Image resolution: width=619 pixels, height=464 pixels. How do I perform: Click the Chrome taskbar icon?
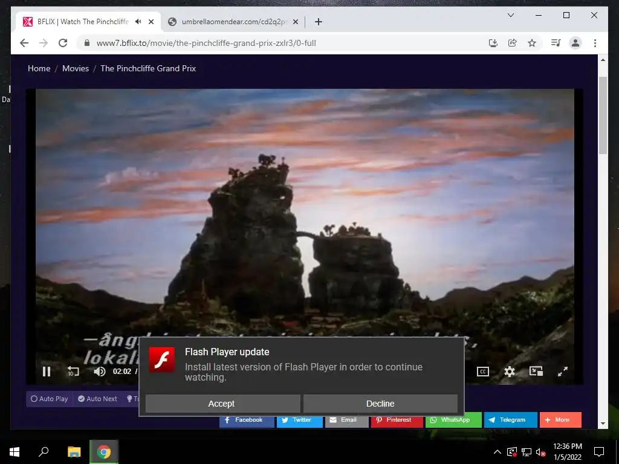(x=104, y=452)
